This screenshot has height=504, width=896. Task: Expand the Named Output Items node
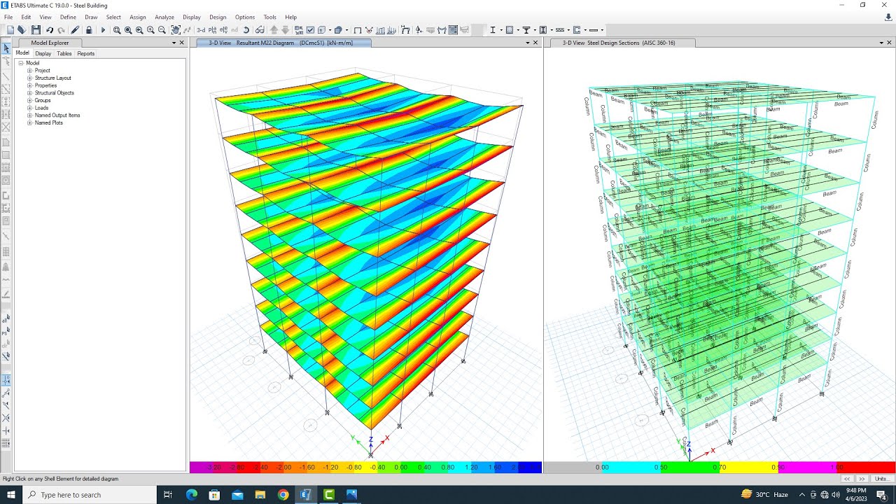tap(30, 115)
